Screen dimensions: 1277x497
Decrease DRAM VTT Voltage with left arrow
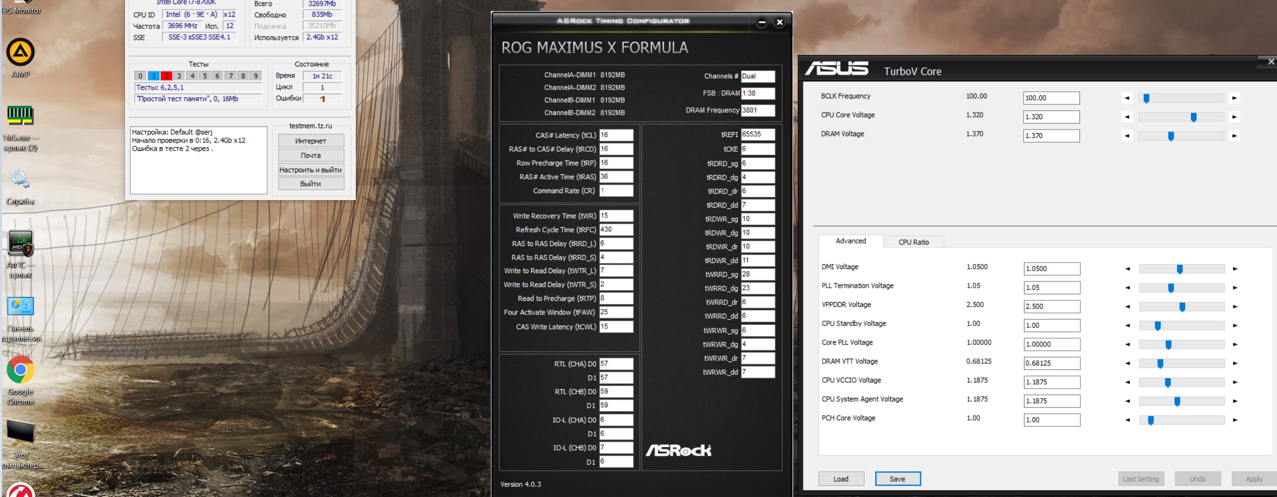1128,363
